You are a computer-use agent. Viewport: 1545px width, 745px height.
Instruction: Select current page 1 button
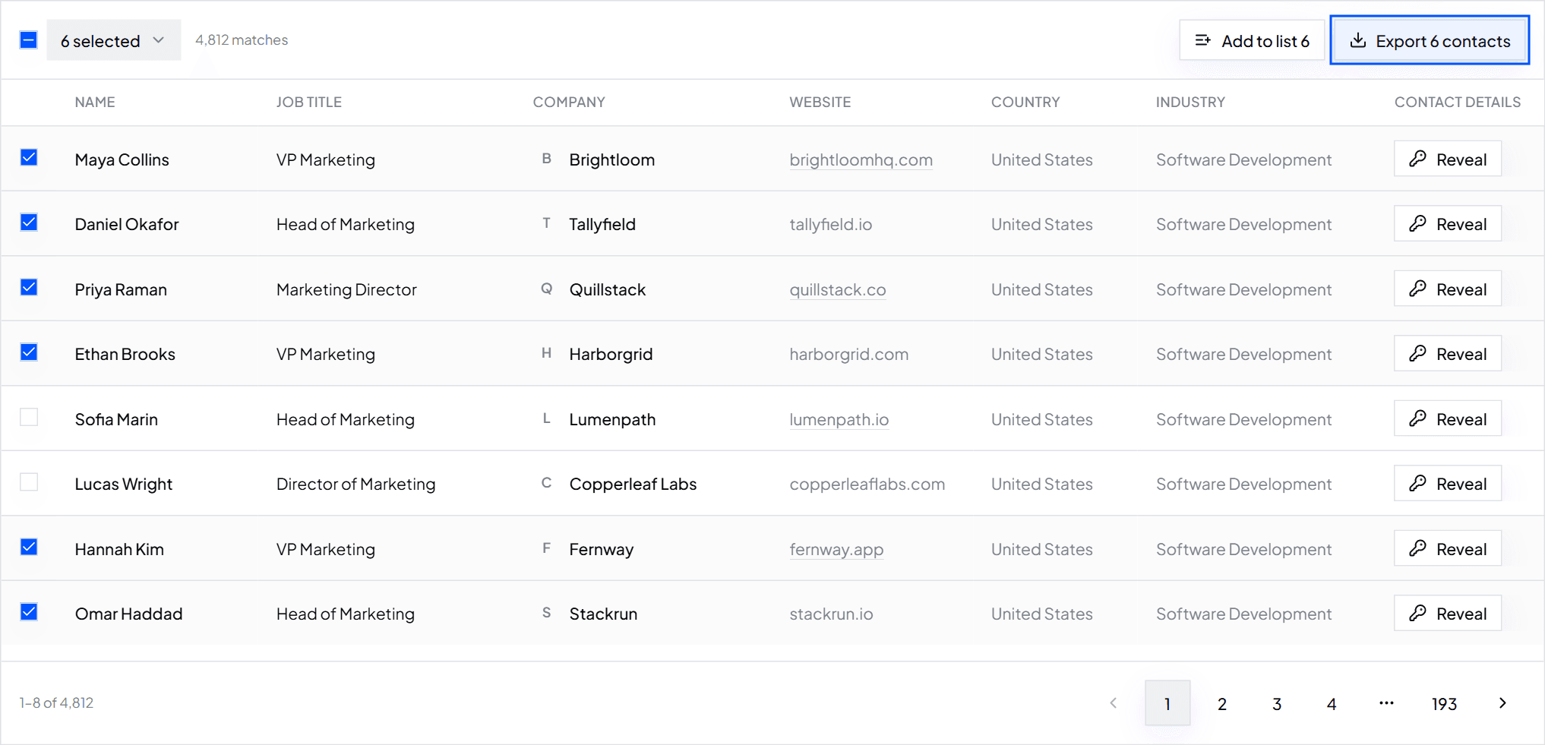[x=1167, y=703]
